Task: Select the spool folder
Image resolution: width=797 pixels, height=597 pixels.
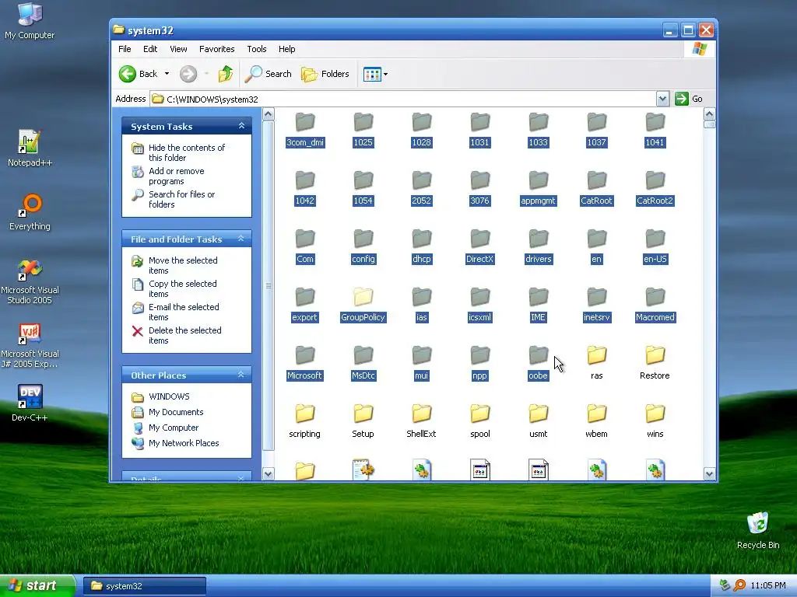Action: (479, 422)
